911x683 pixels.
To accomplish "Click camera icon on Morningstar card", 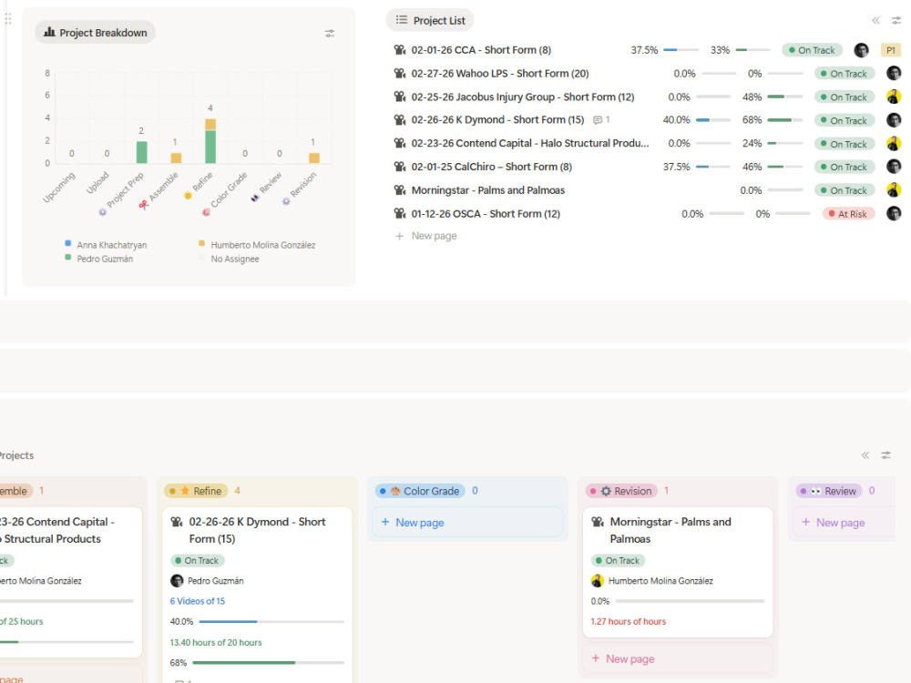I will pos(598,522).
